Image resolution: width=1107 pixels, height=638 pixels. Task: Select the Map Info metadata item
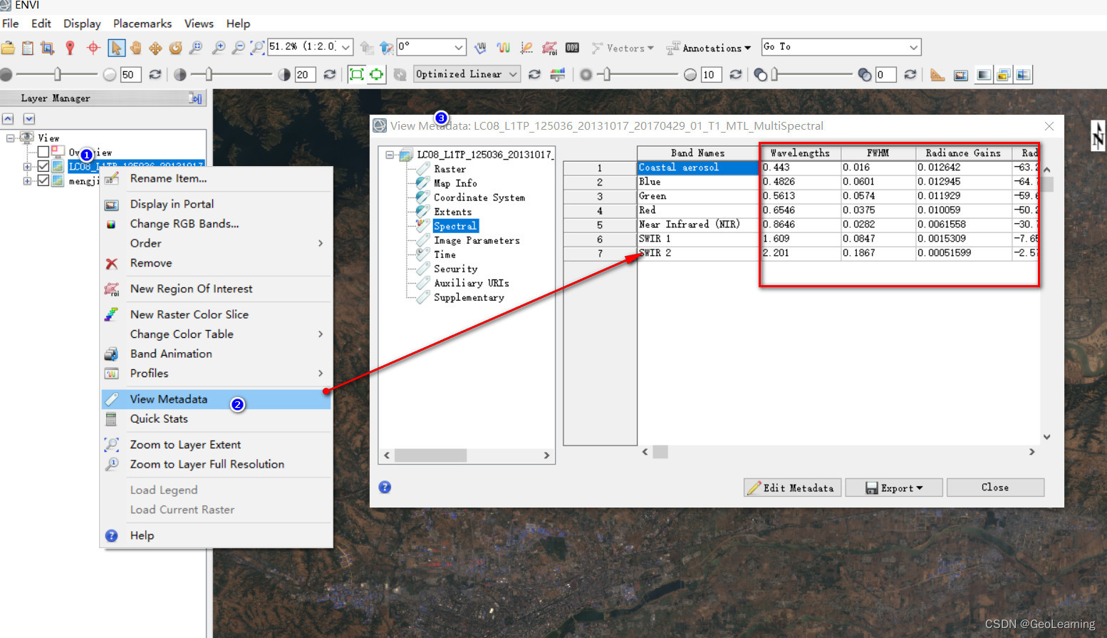click(455, 183)
